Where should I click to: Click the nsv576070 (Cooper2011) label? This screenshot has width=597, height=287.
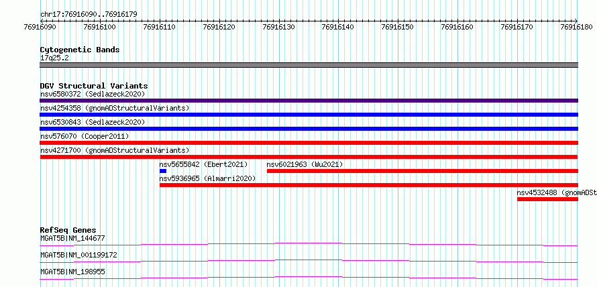point(85,136)
